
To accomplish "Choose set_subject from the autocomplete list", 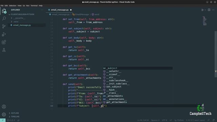I will (138, 87).
